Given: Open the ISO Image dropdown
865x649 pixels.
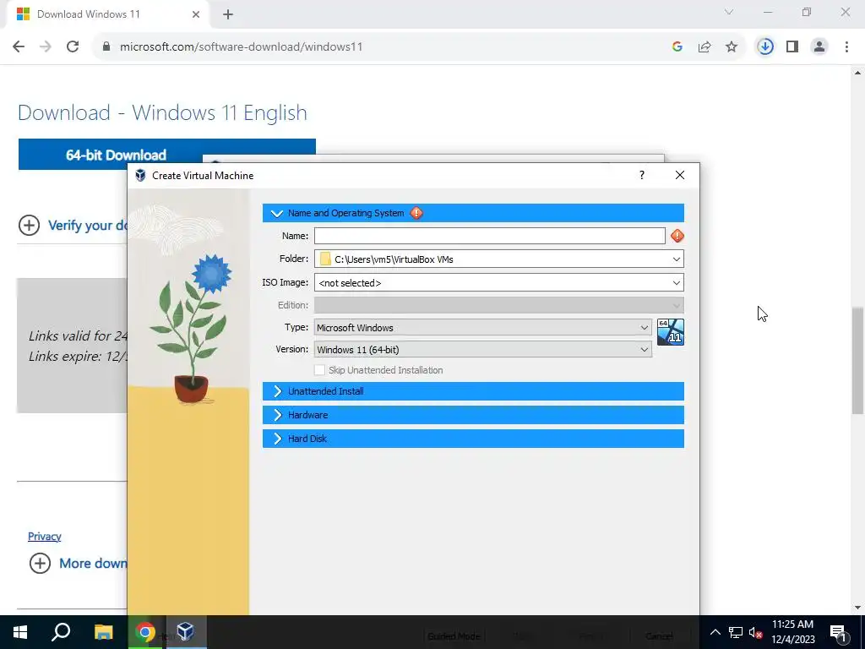Looking at the screenshot, I should pyautogui.click(x=499, y=282).
